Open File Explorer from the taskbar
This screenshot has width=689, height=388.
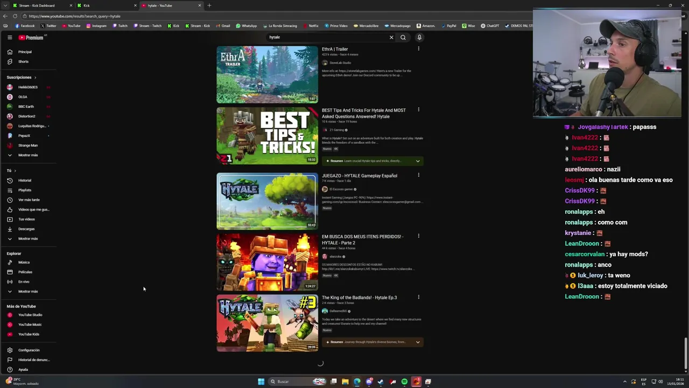click(x=345, y=382)
